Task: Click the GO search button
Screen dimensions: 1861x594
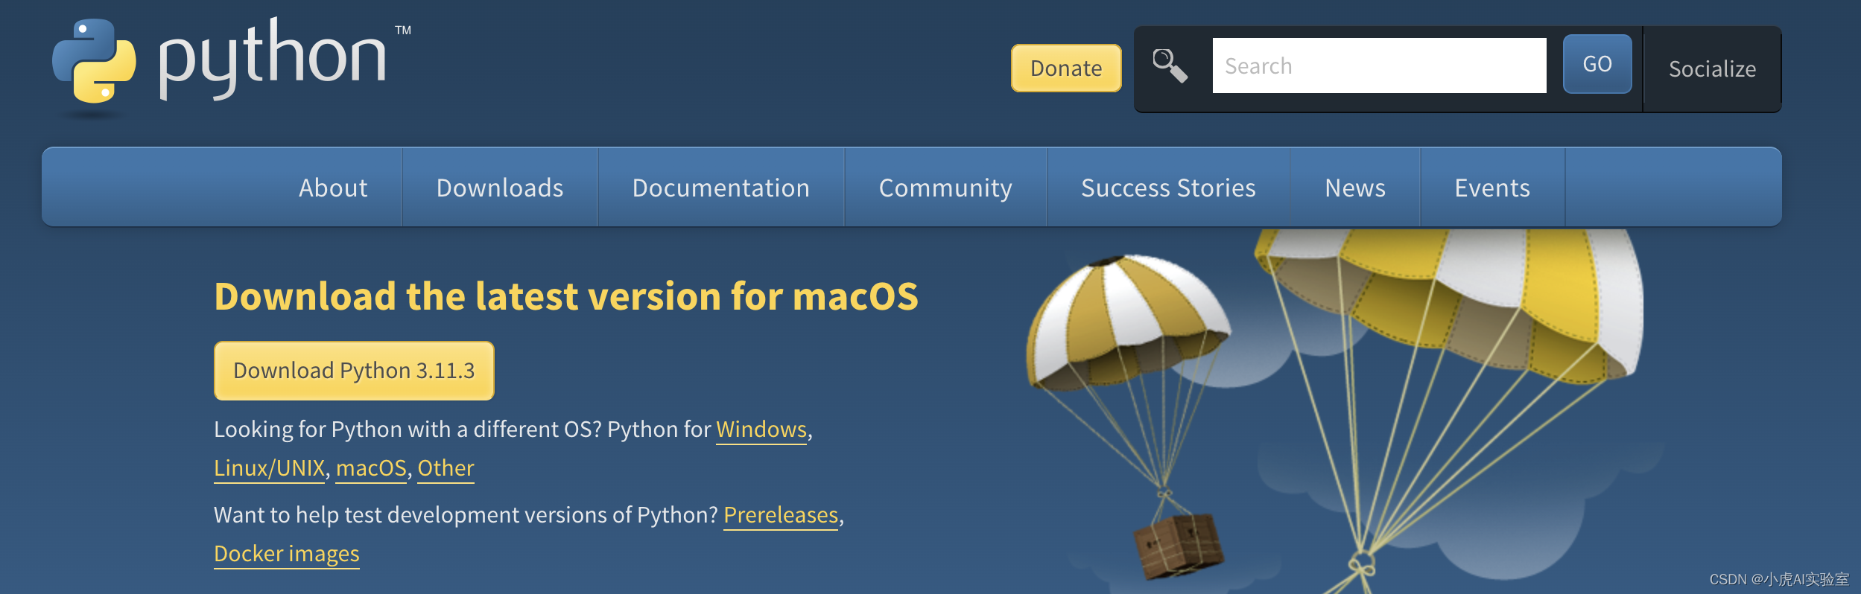Action: pyautogui.click(x=1597, y=64)
